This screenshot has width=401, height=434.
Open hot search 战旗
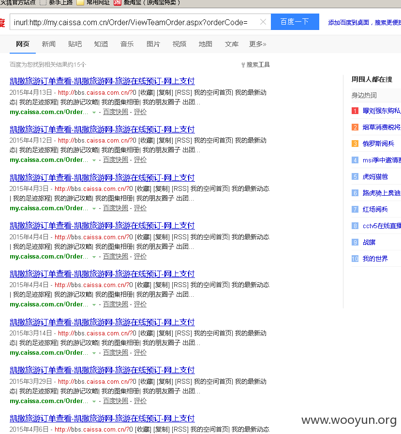[369, 242]
